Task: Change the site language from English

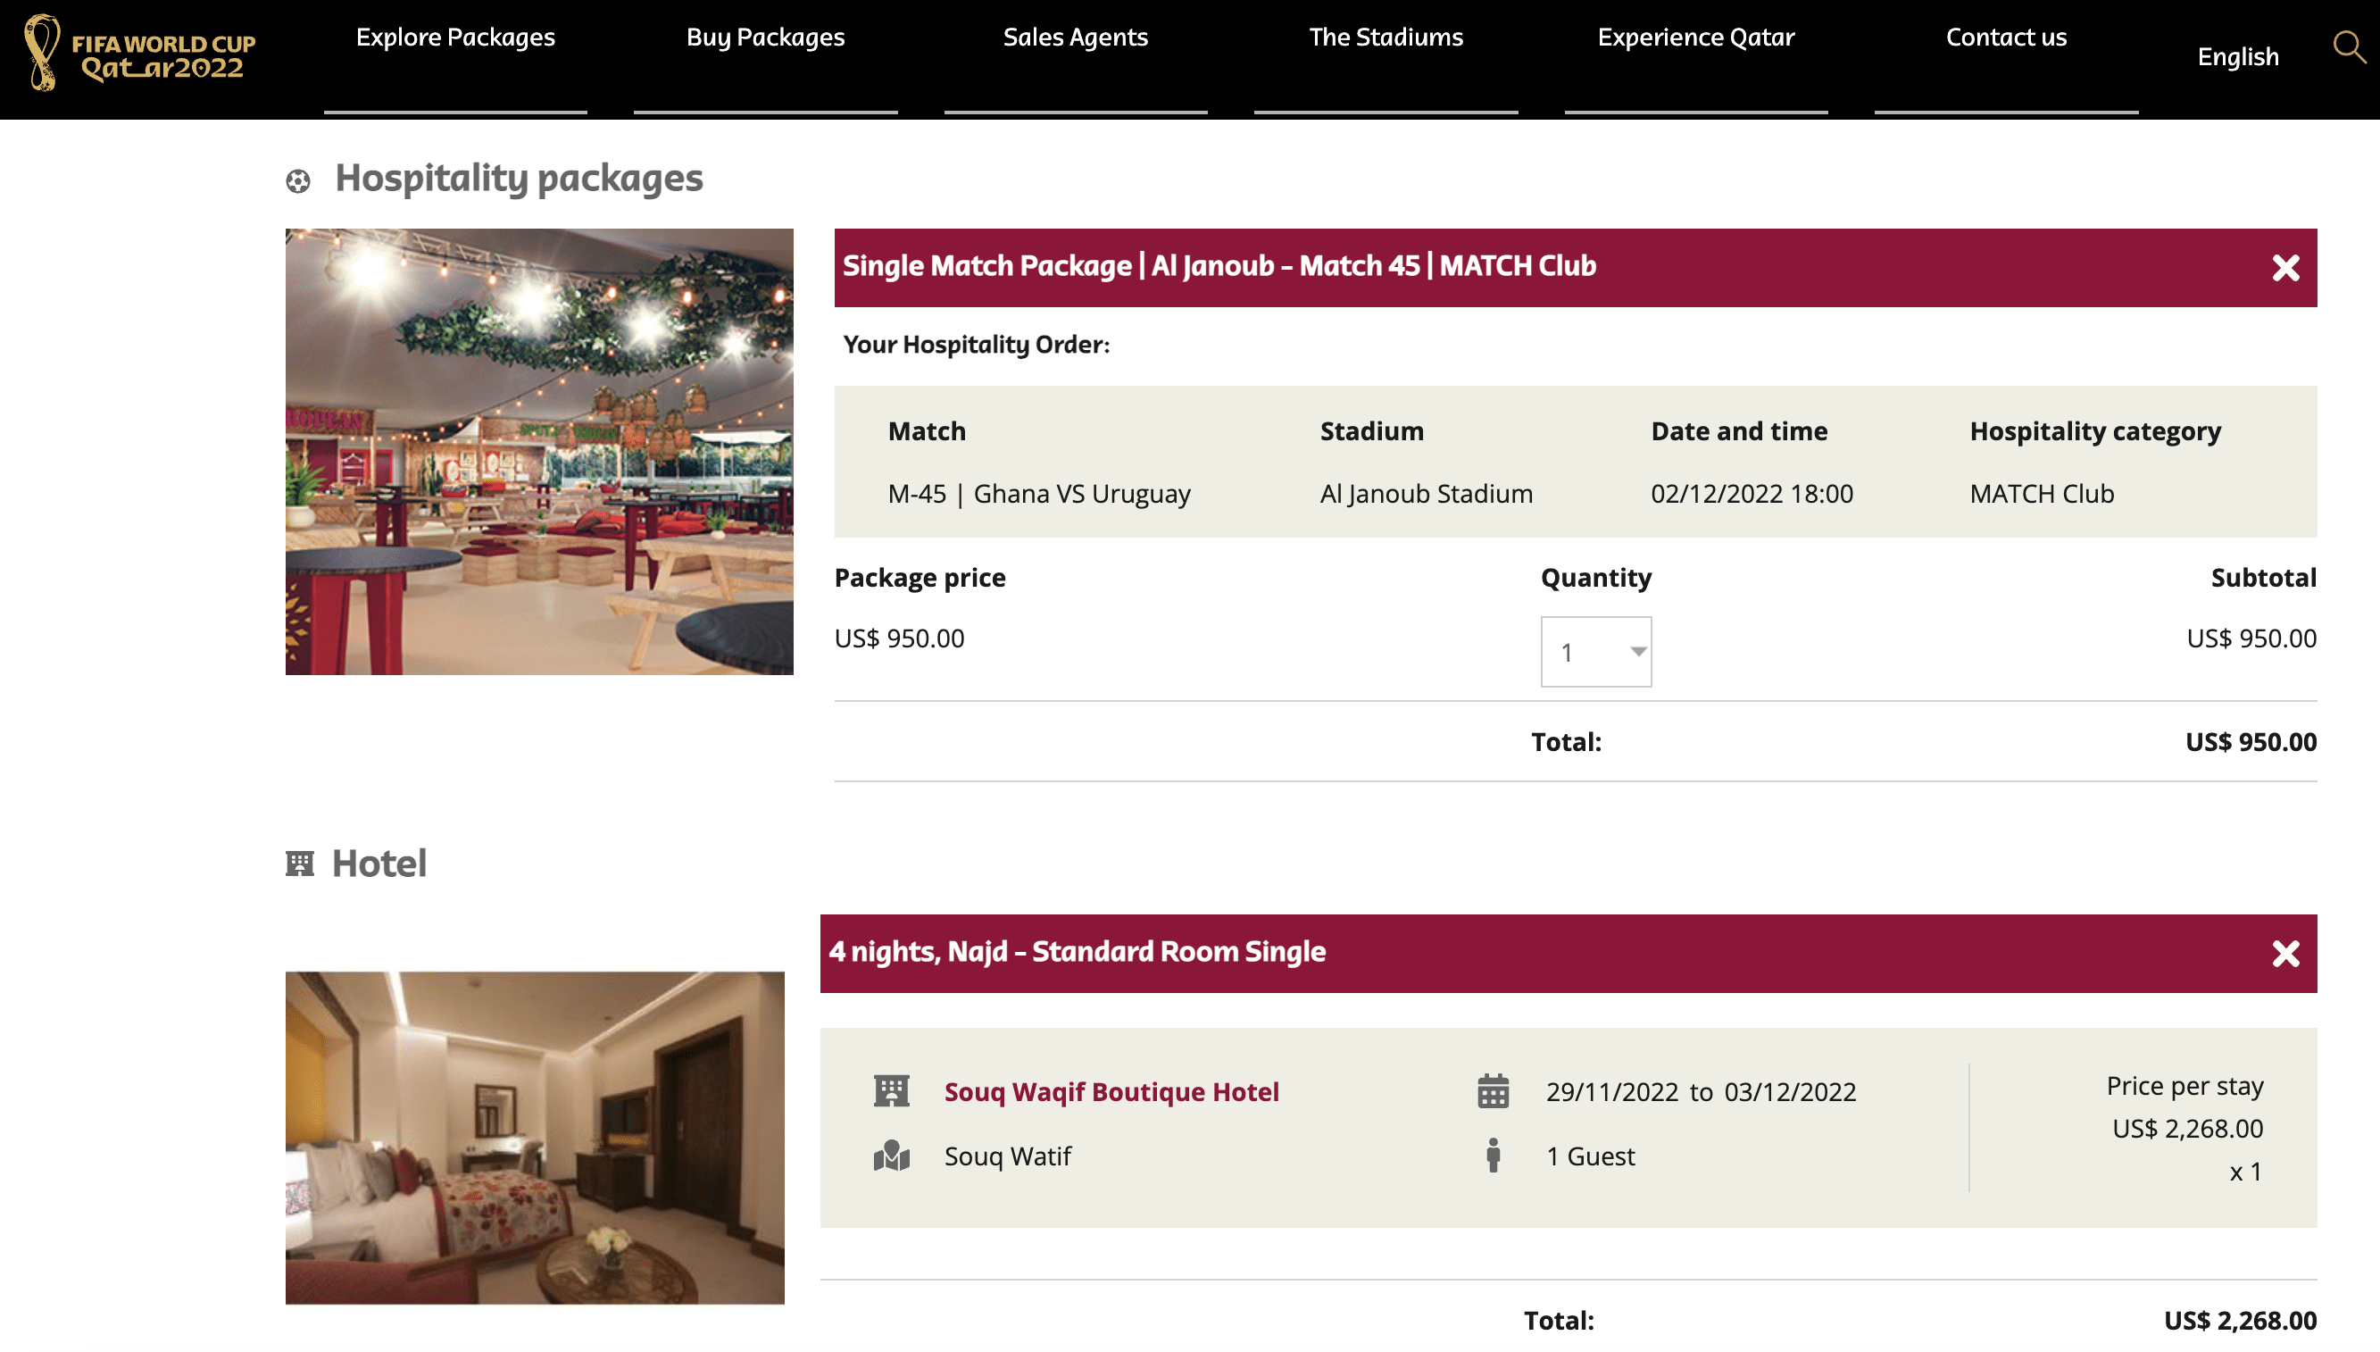Action: 2237,56
